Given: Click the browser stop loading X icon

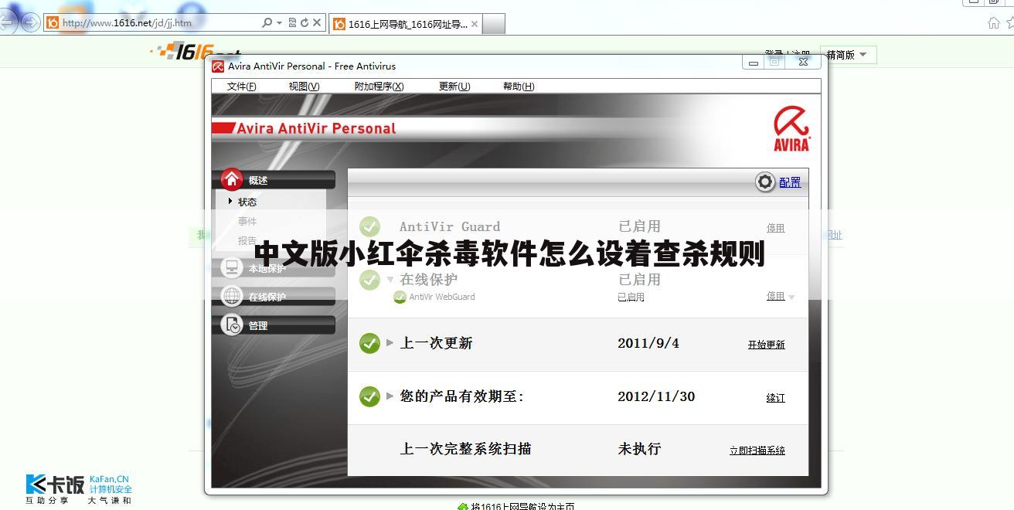Looking at the screenshot, I should pyautogui.click(x=317, y=23).
